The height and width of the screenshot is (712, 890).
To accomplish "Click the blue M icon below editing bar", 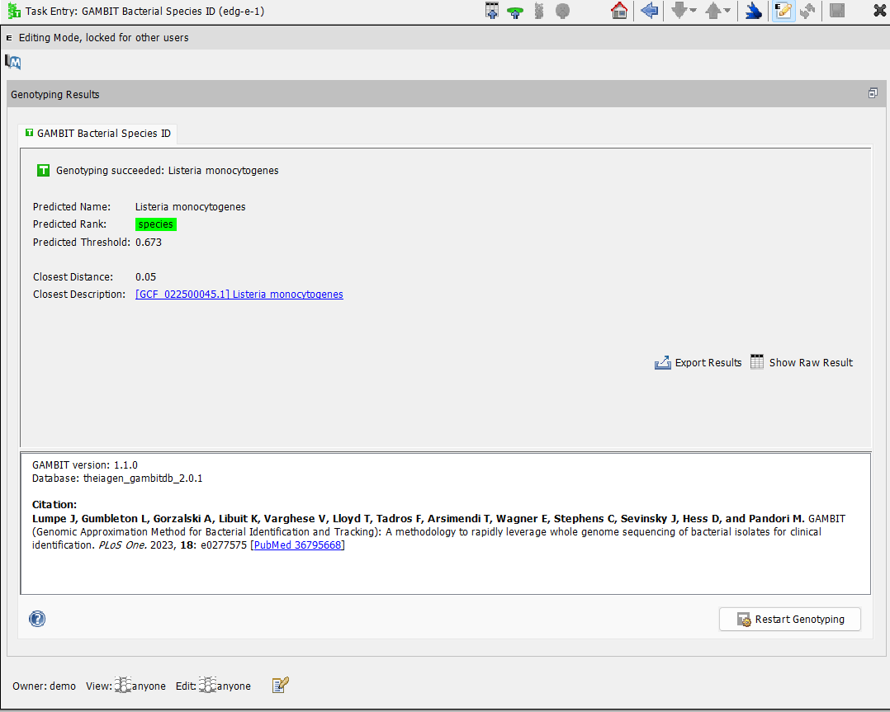I will [13, 62].
